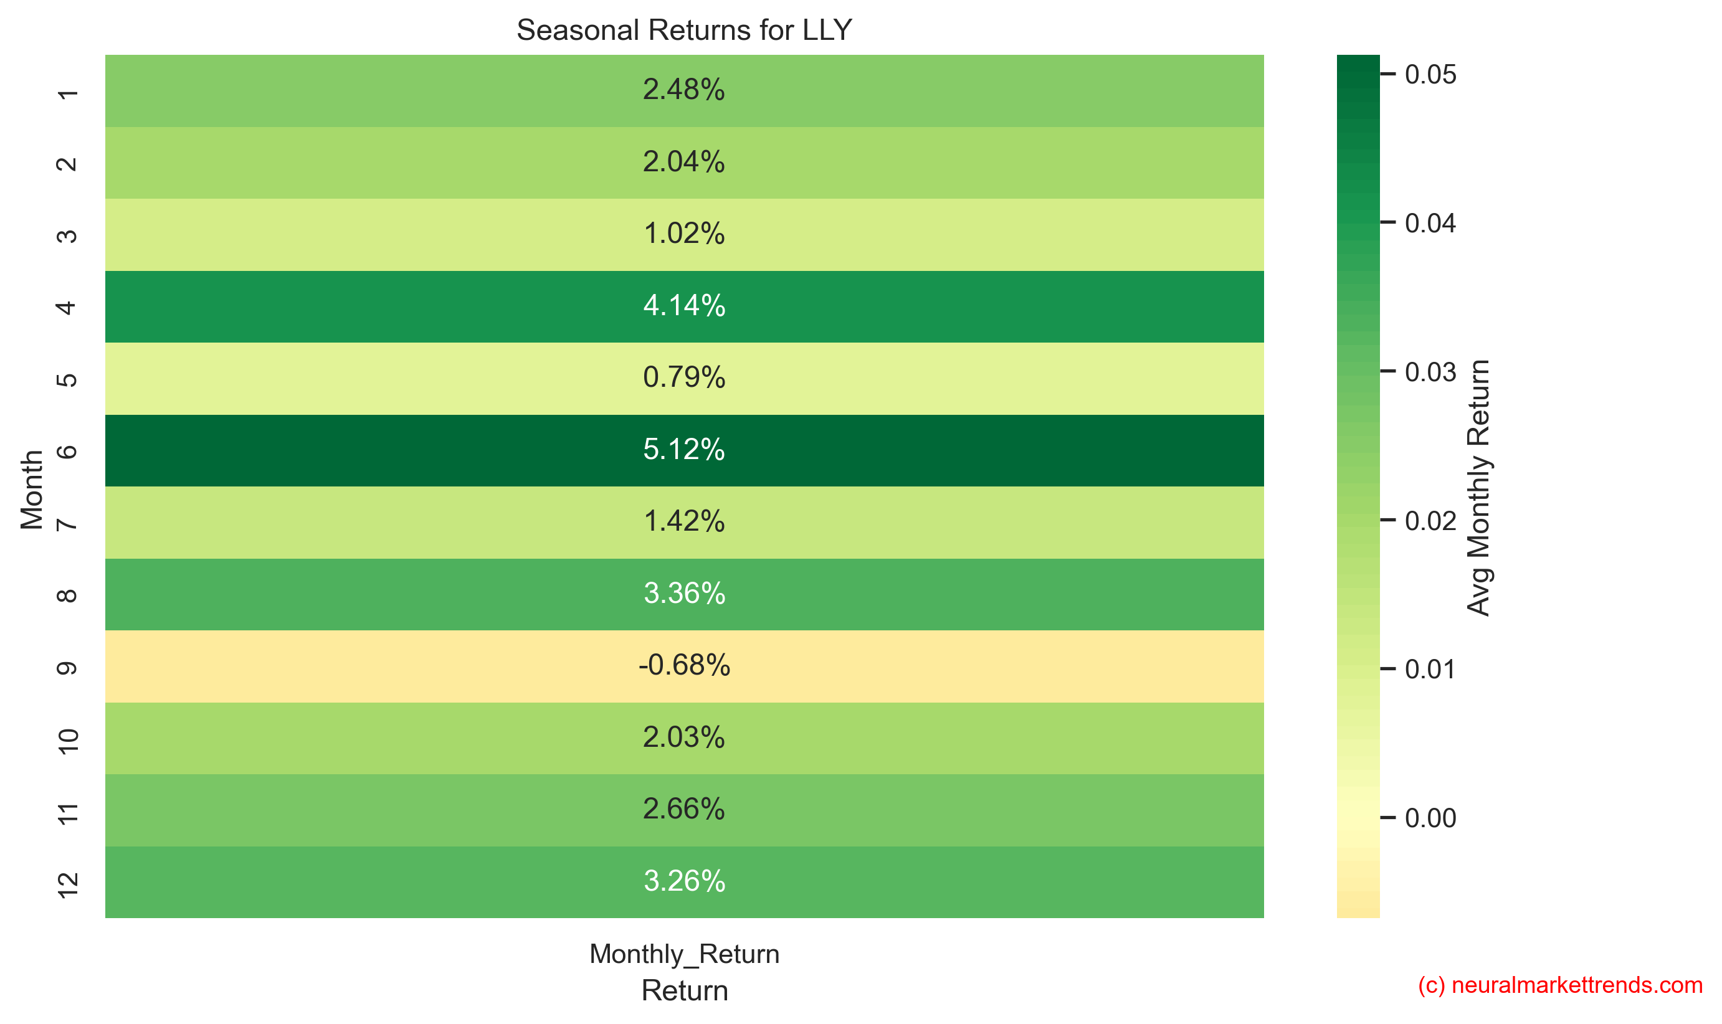
Task: Click the 5.12% heatmap row for June
Action: coord(683,450)
